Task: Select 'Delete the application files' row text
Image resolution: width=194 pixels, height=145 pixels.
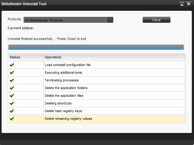Action: [x=64, y=96]
